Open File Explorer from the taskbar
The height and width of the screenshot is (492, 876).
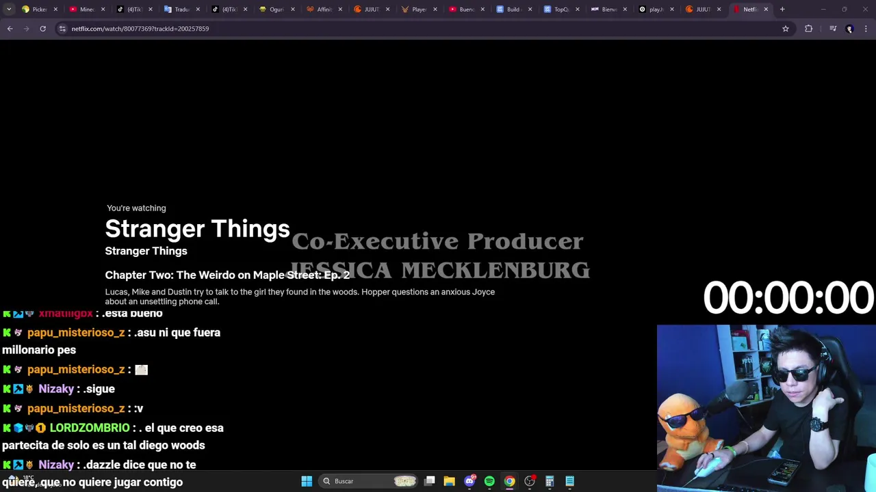[449, 481]
